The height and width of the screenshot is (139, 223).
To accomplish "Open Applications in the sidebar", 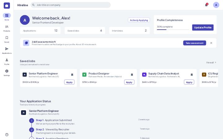I will [x=7, y=50].
